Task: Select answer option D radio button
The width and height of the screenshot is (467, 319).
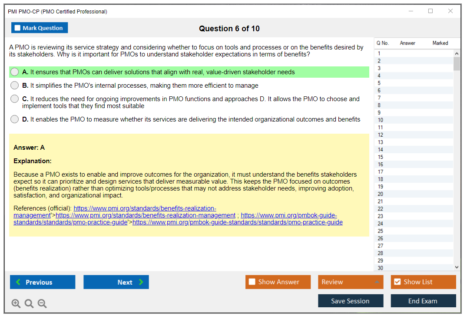Action: 14,119
